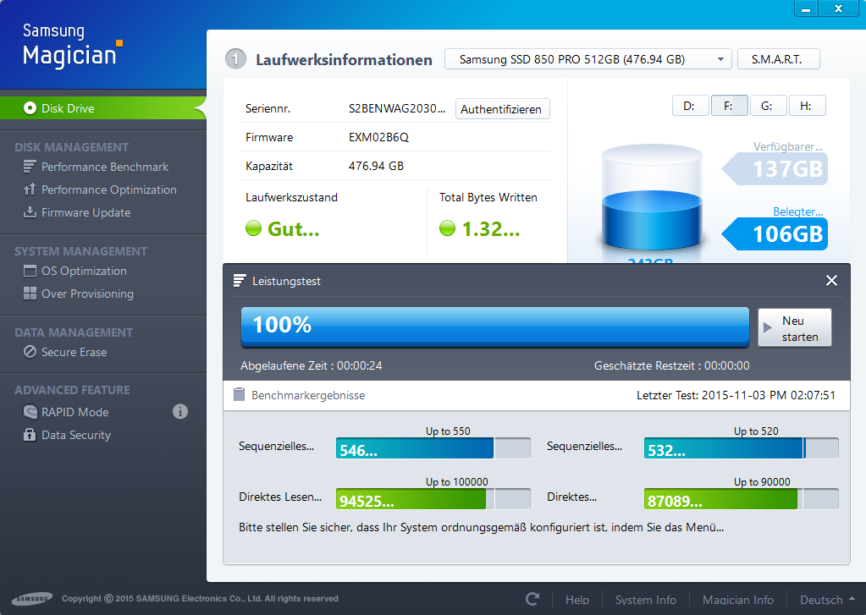This screenshot has width=866, height=615.
Task: Open the Deutsch language dropdown
Action: tap(827, 600)
